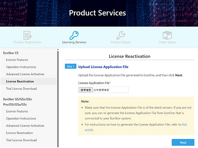Viewport: 198px width, 148px height.
Task: Switch to the Licensing Services tab label
Action: 74,42
